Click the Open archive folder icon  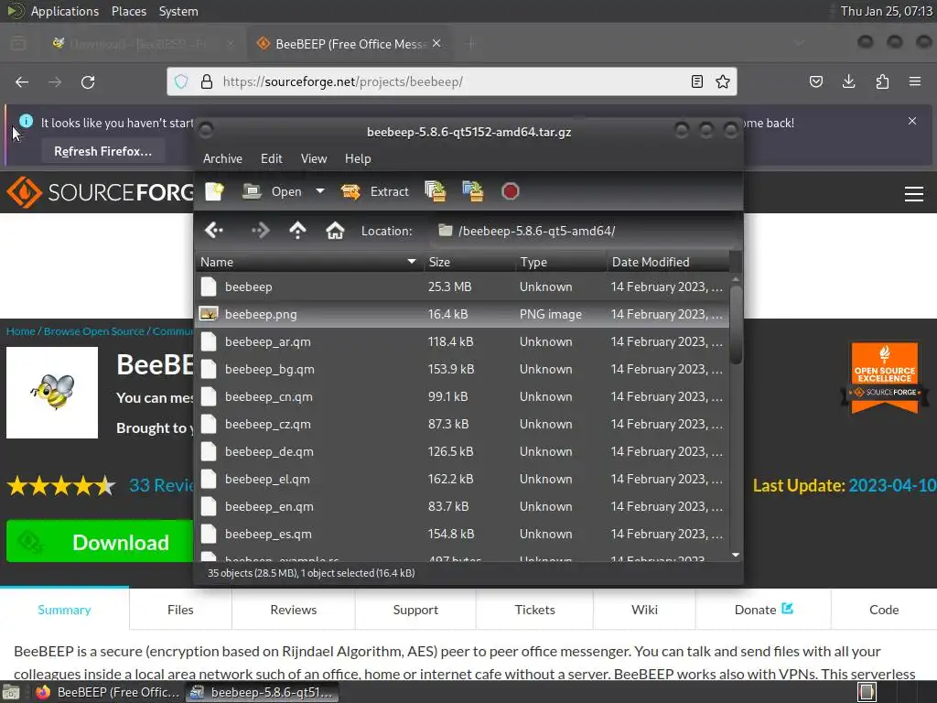tap(252, 192)
